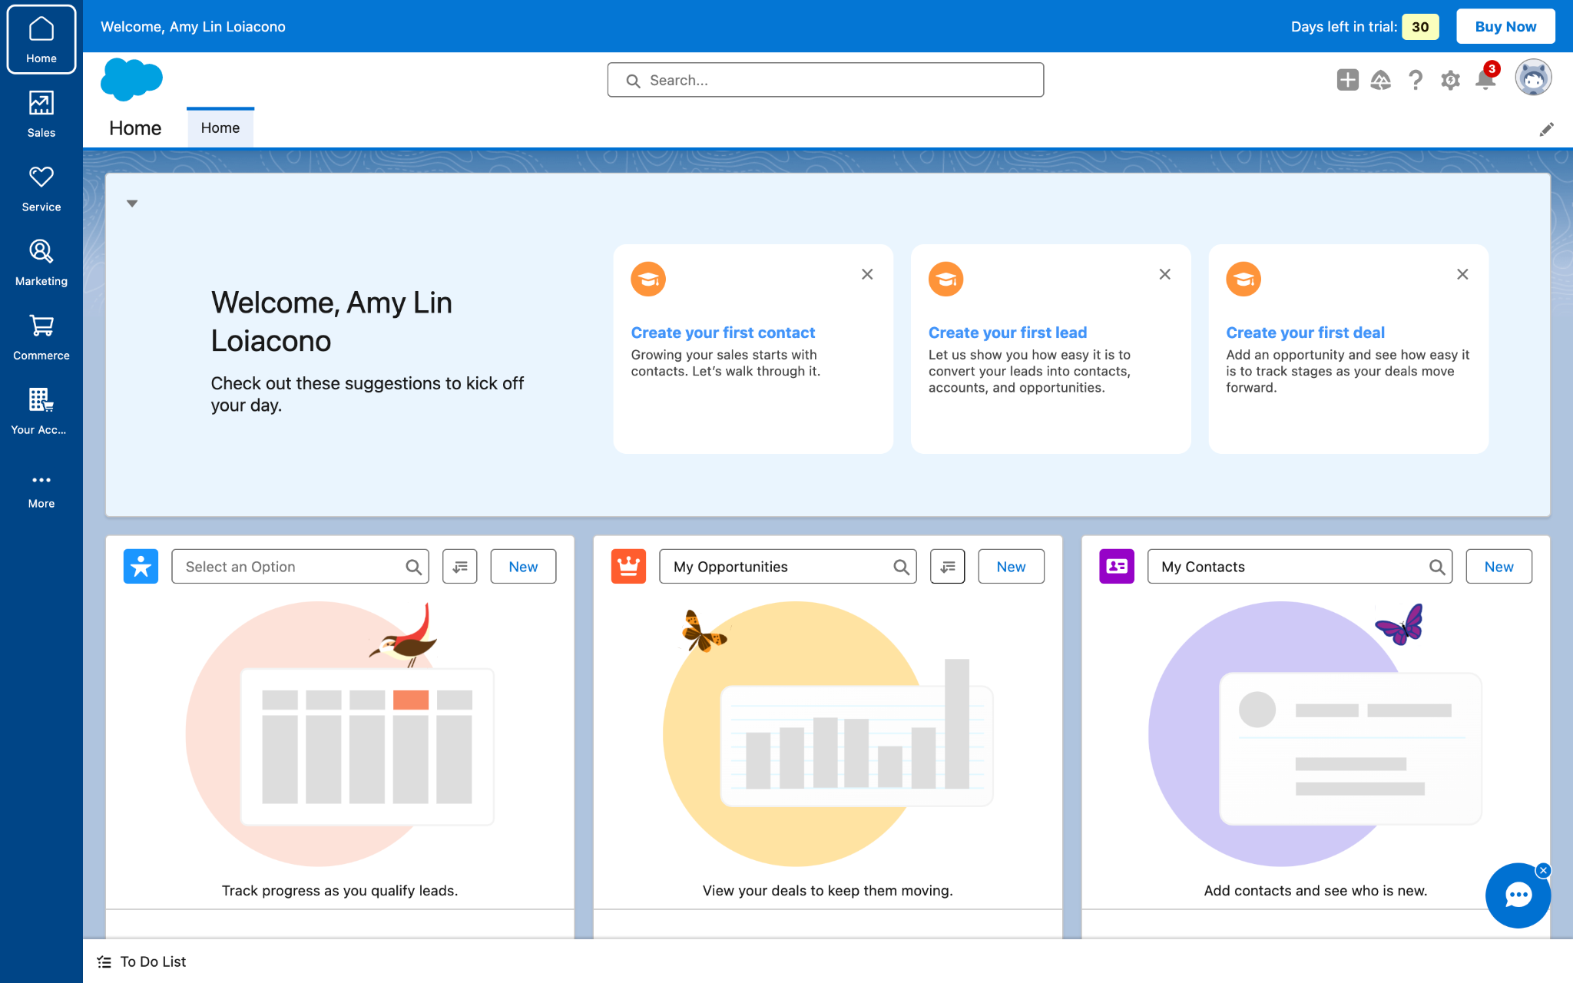This screenshot has width=1573, height=983.
Task: Open More items in sidebar
Action: pos(41,490)
